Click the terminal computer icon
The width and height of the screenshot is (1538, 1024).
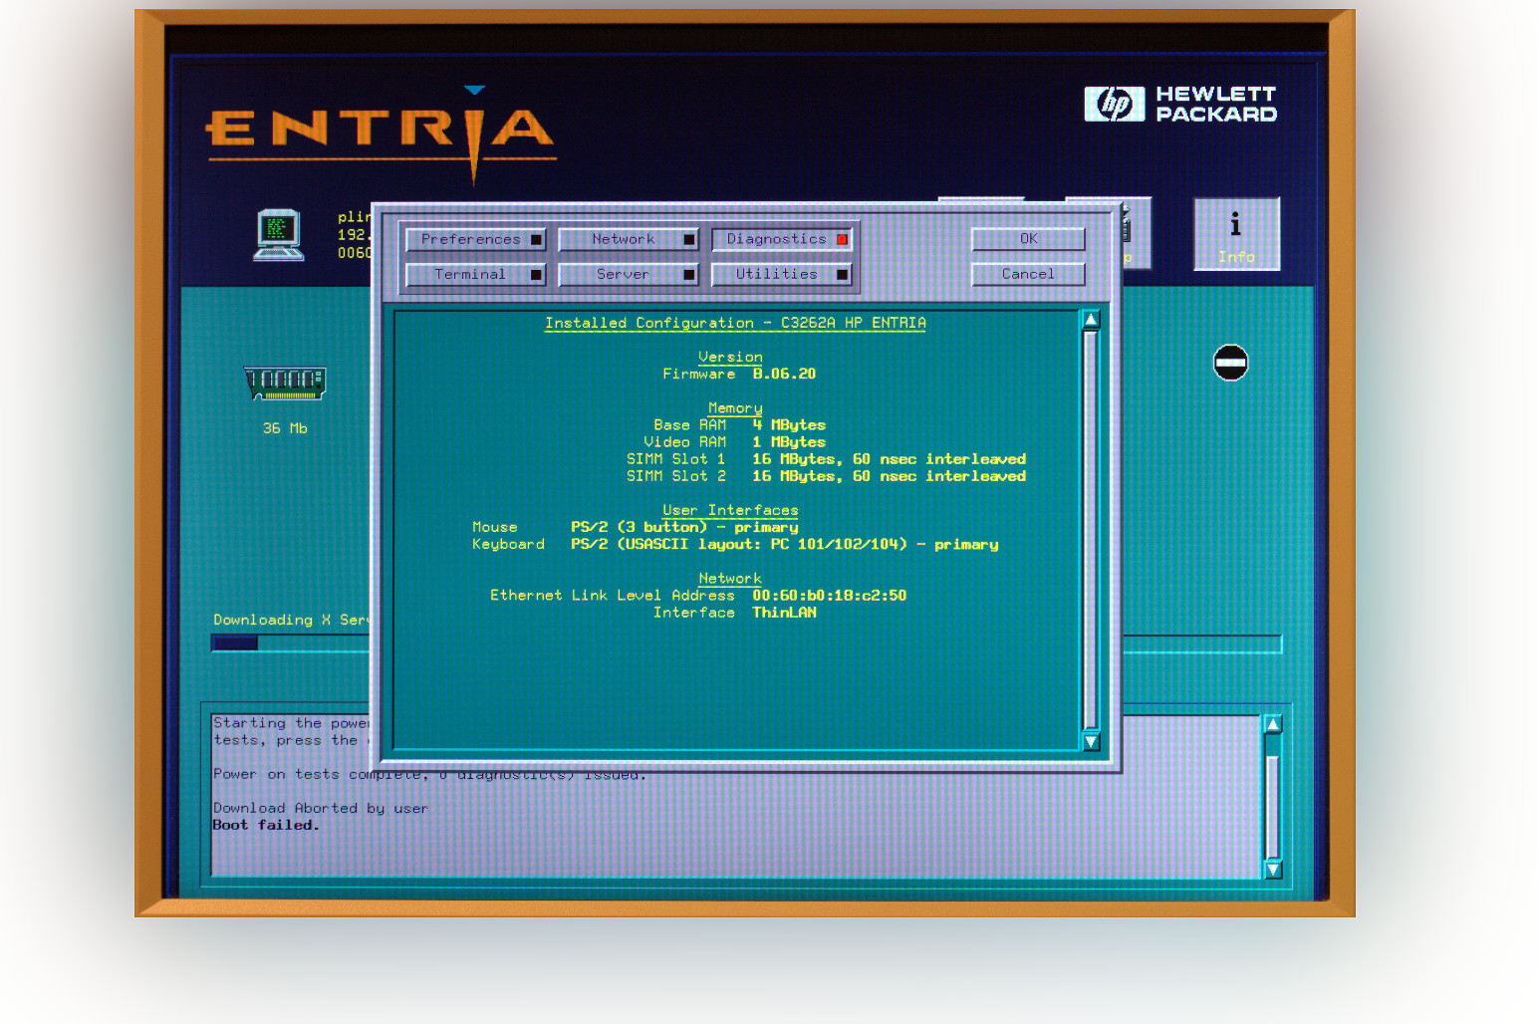278,235
